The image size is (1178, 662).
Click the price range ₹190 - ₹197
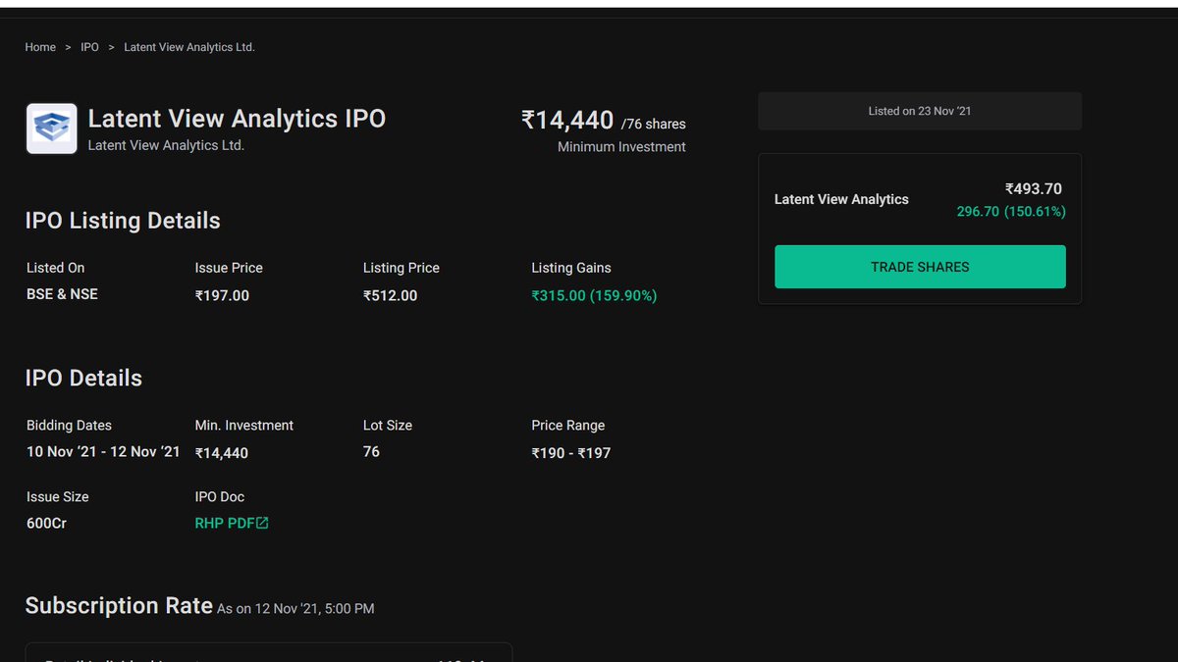(x=571, y=453)
